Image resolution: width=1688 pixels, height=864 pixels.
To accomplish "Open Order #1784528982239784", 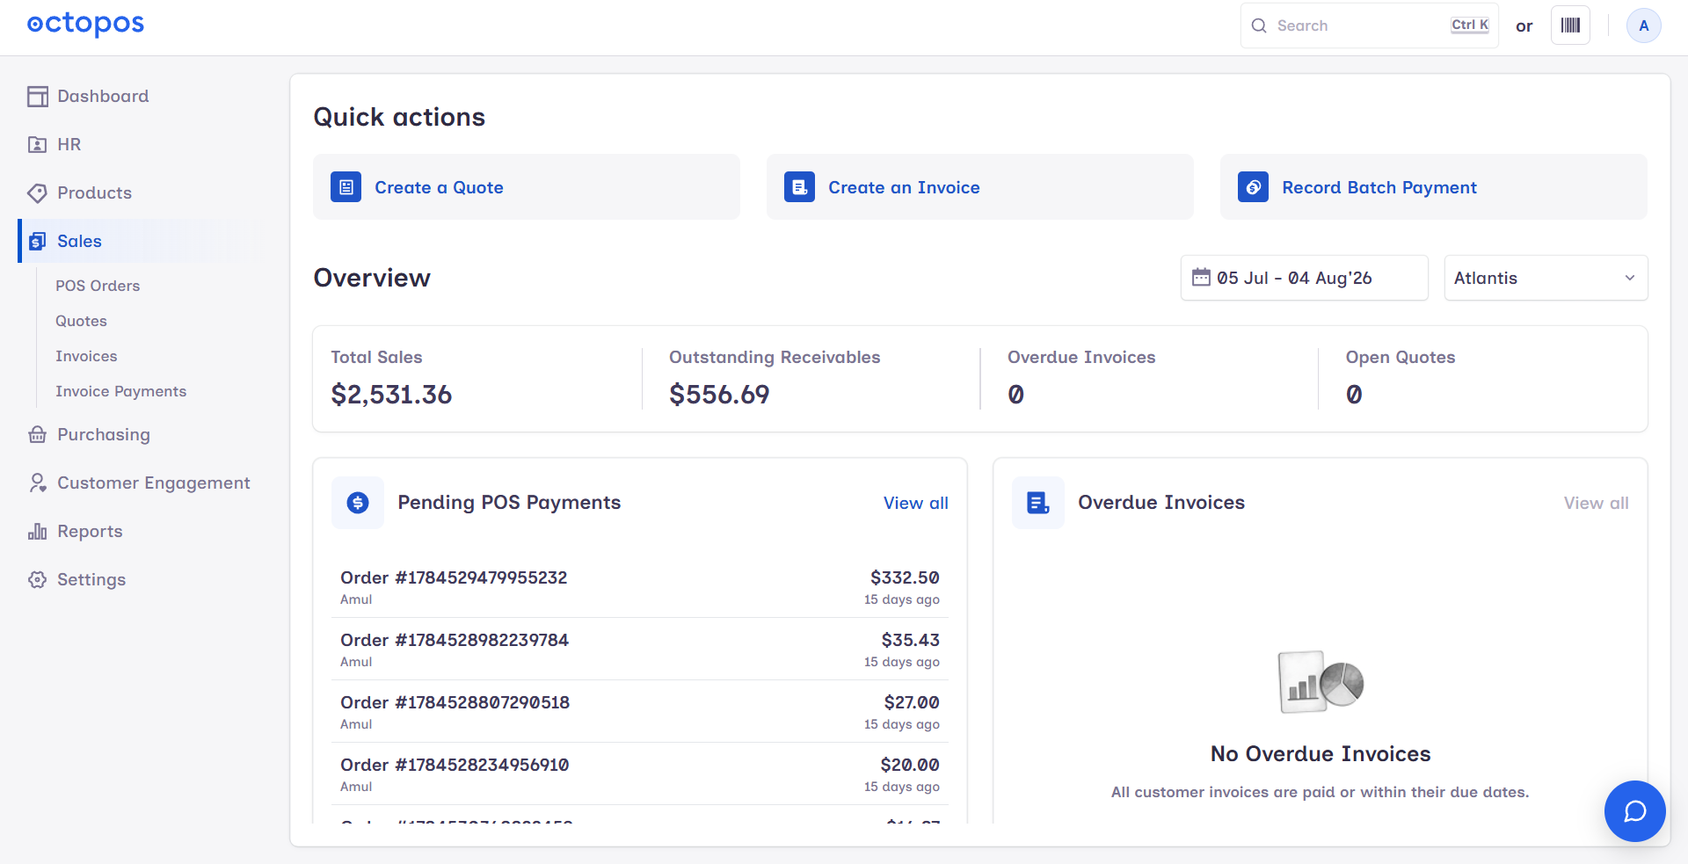I will pyautogui.click(x=640, y=650).
